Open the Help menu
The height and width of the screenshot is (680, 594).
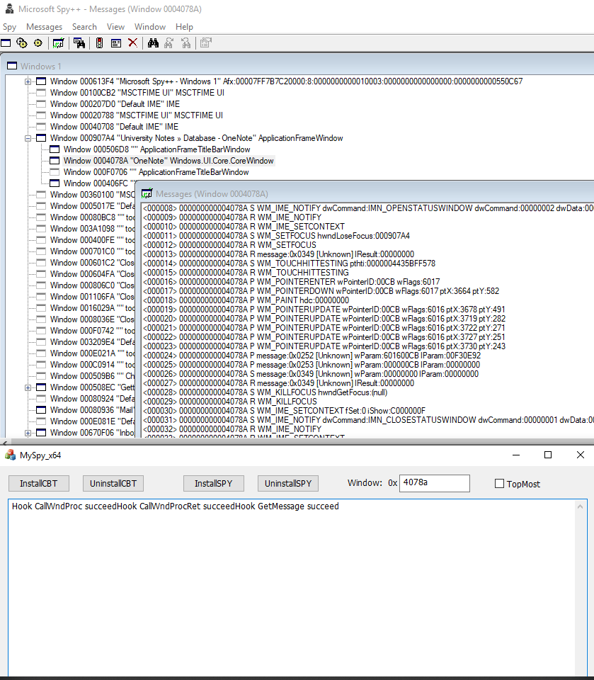[184, 27]
